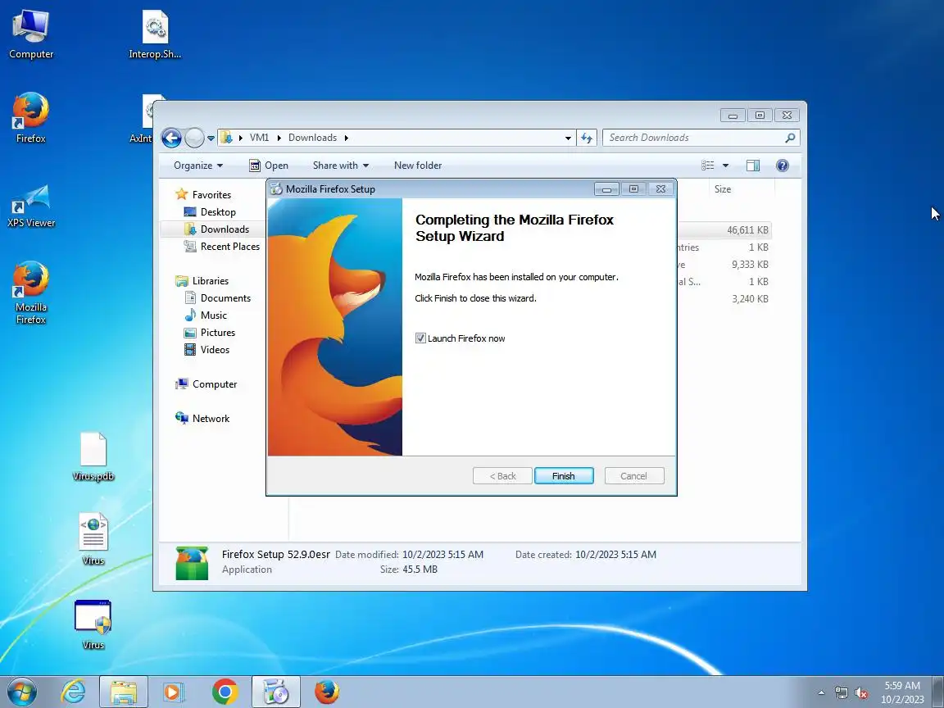Open the taskbar clock showing 5:59 AM
The image size is (944, 708).
(x=902, y=692)
